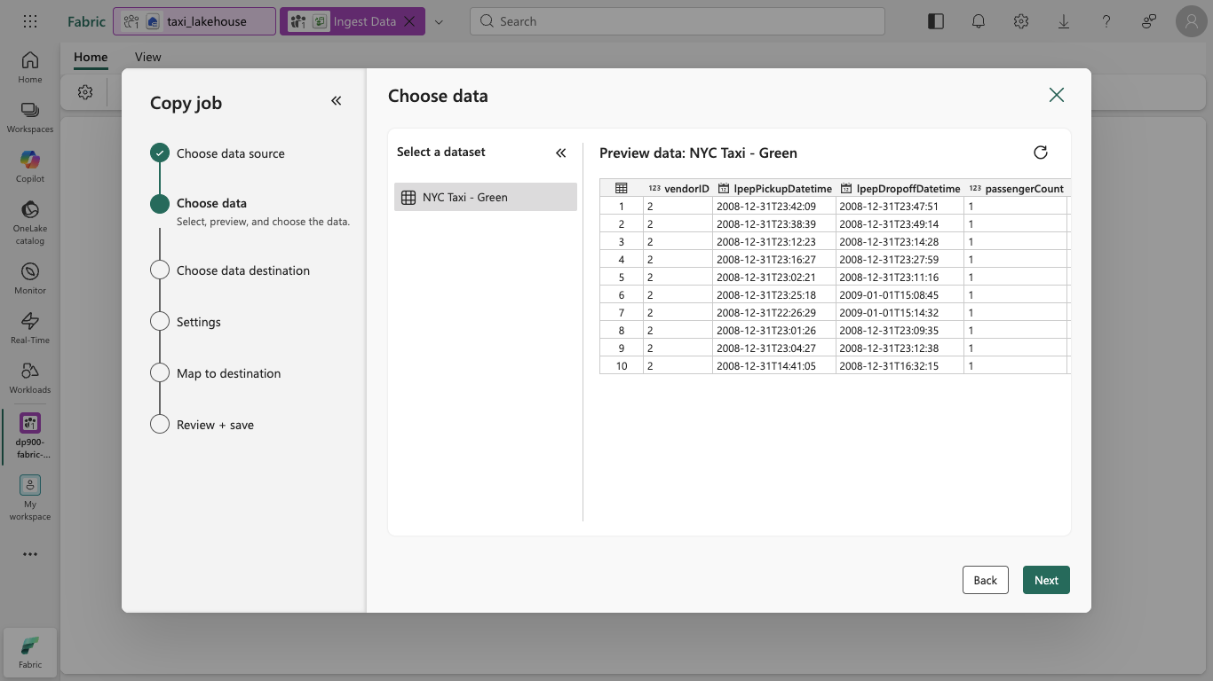Click the Fabric brand link
Screen dimensions: 1213x681
coord(86,21)
